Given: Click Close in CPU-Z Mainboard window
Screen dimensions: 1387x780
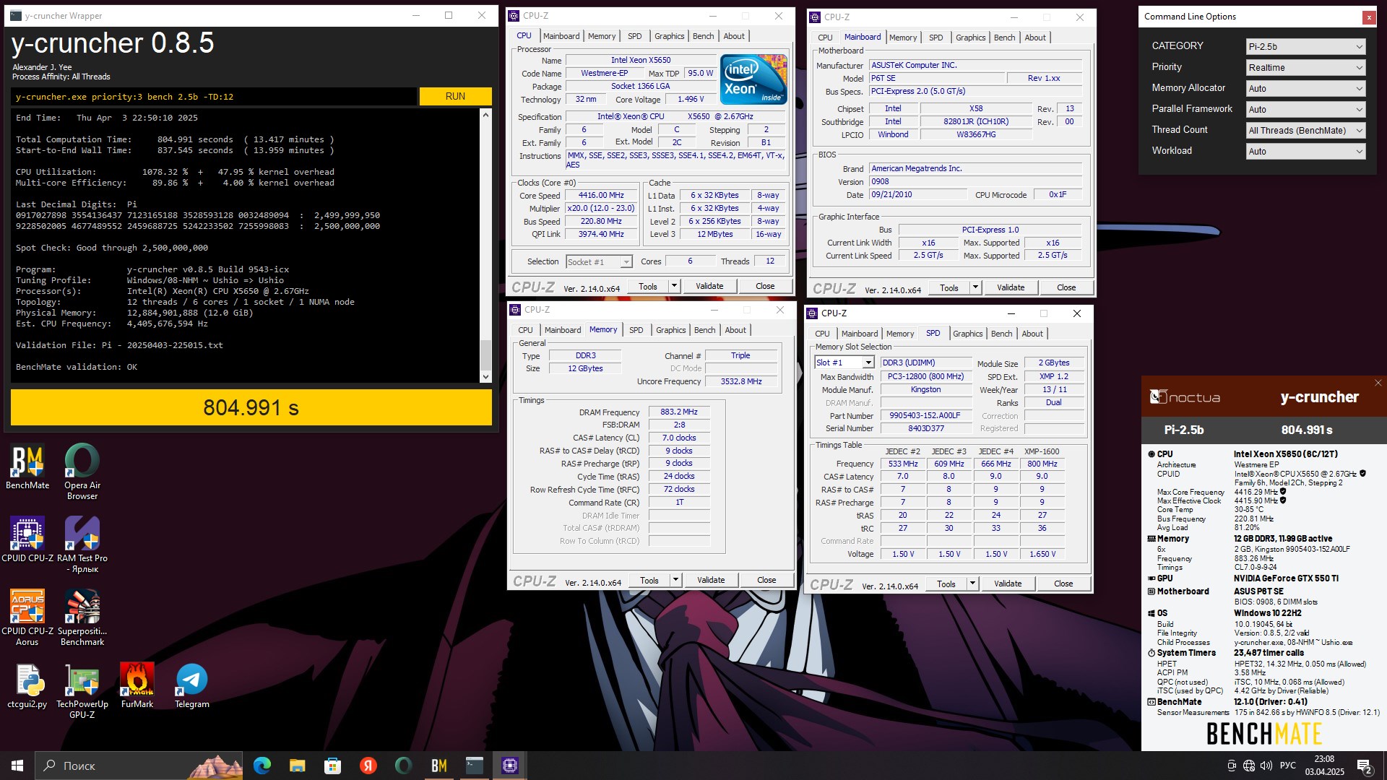Looking at the screenshot, I should click(1066, 287).
